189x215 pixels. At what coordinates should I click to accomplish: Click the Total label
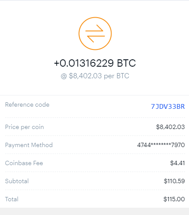12,199
